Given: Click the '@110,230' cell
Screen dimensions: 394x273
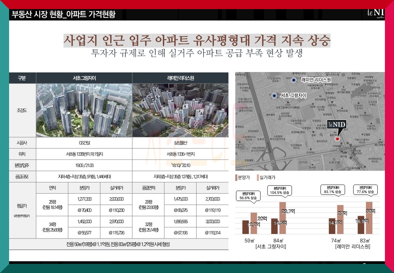Looking at the screenshot, I should 116,210.
